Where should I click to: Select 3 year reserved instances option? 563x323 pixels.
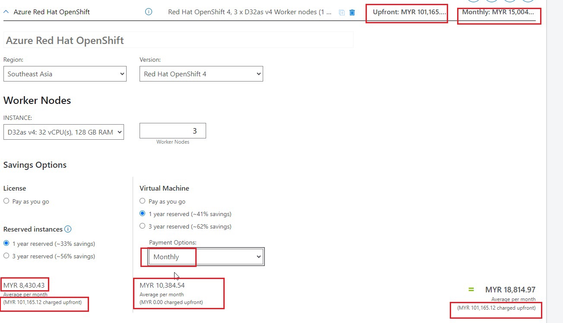click(x=6, y=256)
